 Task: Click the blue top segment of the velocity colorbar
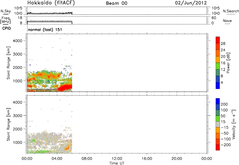point(218,101)
